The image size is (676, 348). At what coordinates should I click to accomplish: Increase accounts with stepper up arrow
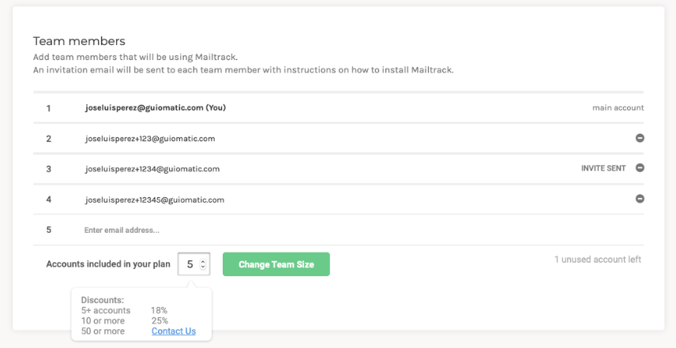[205, 261]
